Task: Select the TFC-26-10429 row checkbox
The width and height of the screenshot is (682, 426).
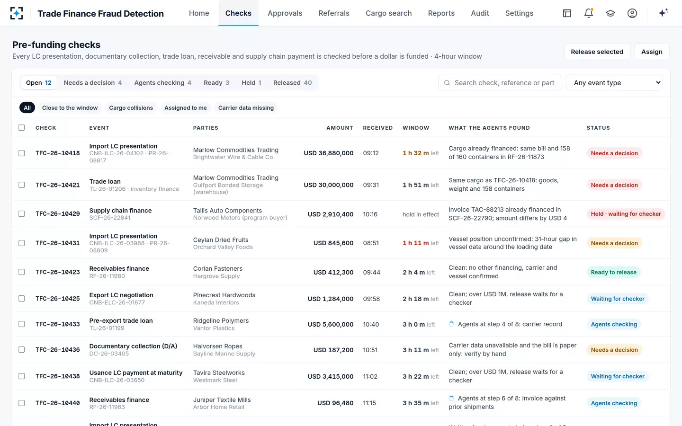Action: tap(21, 213)
